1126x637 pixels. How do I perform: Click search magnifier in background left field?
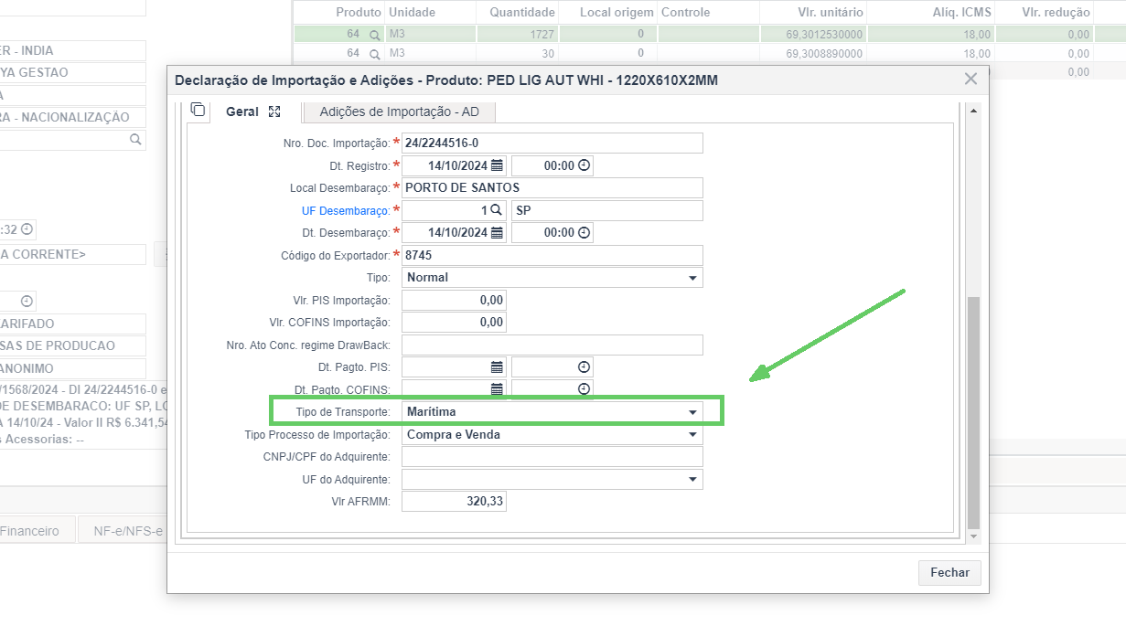135,140
